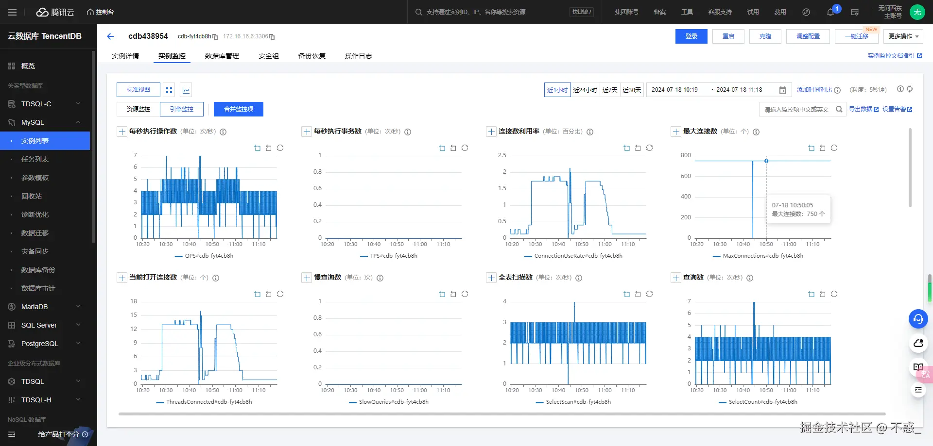Click the area zoom icon on 每秒执行操作数 chart

coord(258,148)
